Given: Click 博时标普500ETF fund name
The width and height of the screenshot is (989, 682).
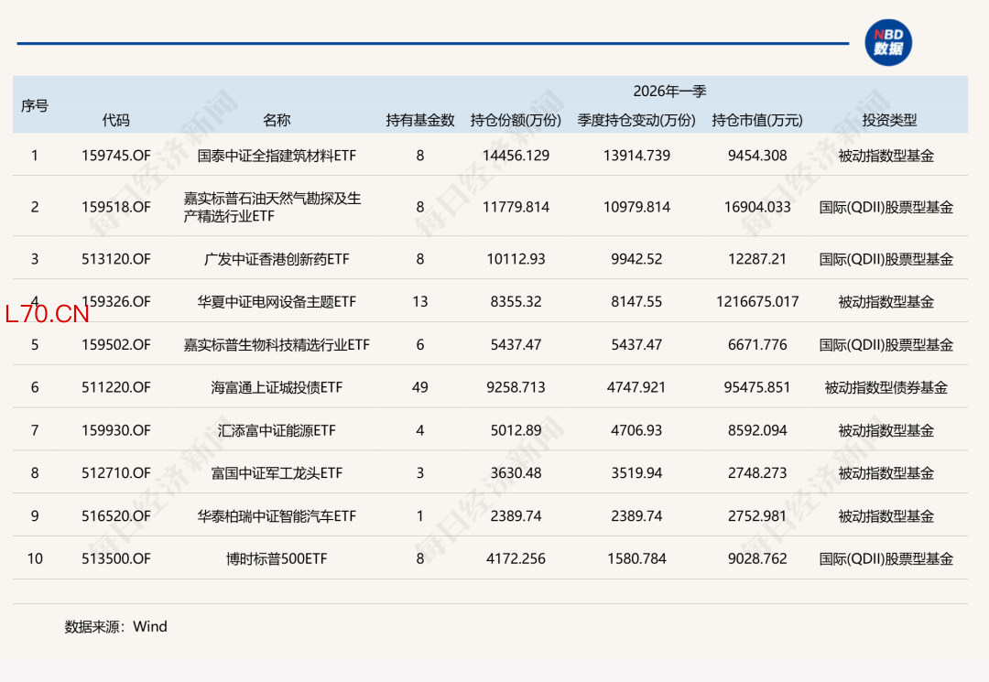Looking at the screenshot, I should (x=277, y=558).
